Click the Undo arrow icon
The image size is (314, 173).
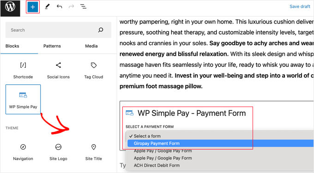pos(59,6)
